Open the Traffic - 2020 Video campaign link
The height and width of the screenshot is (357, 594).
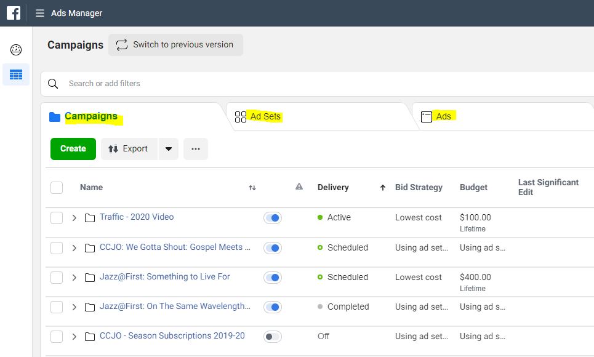[x=137, y=217]
